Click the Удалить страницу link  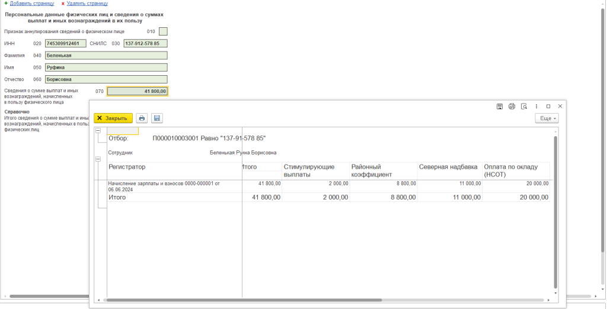[87, 4]
